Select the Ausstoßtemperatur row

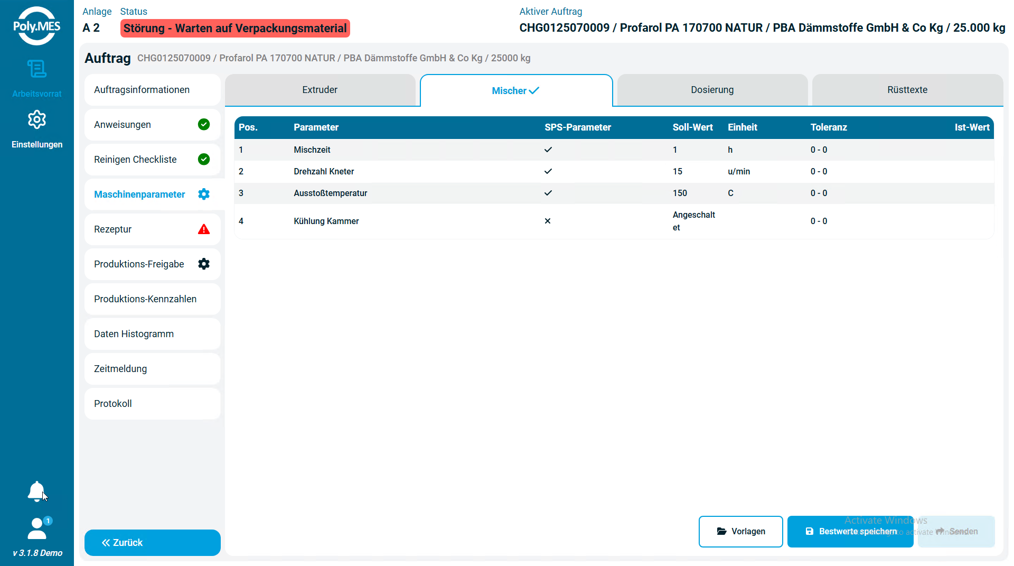[614, 193]
